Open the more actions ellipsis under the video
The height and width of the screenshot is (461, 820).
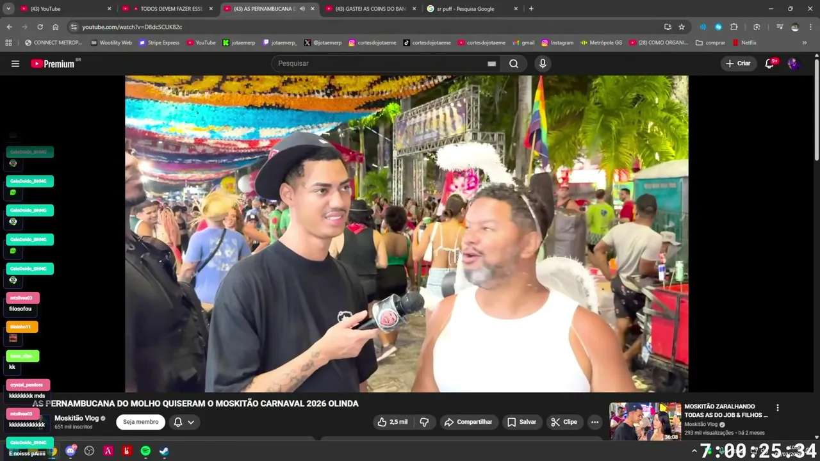(x=594, y=422)
